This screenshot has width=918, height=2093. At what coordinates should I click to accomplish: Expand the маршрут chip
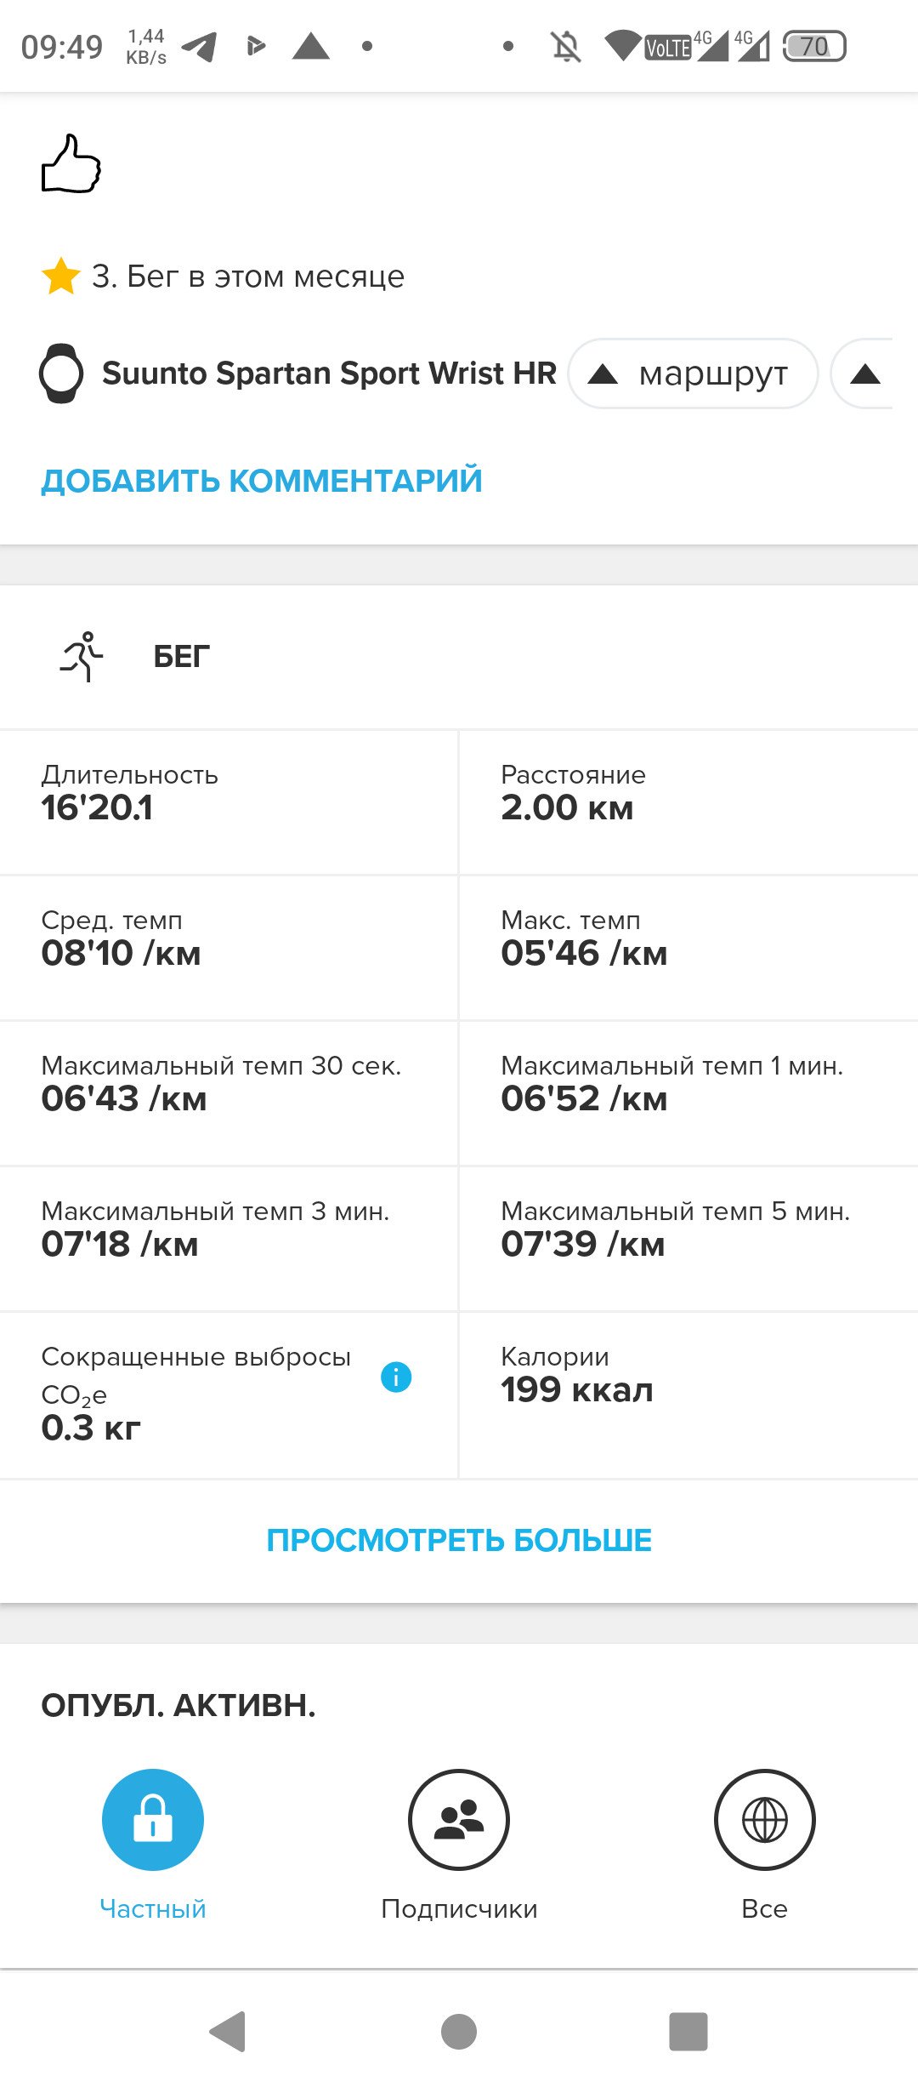[x=693, y=374]
